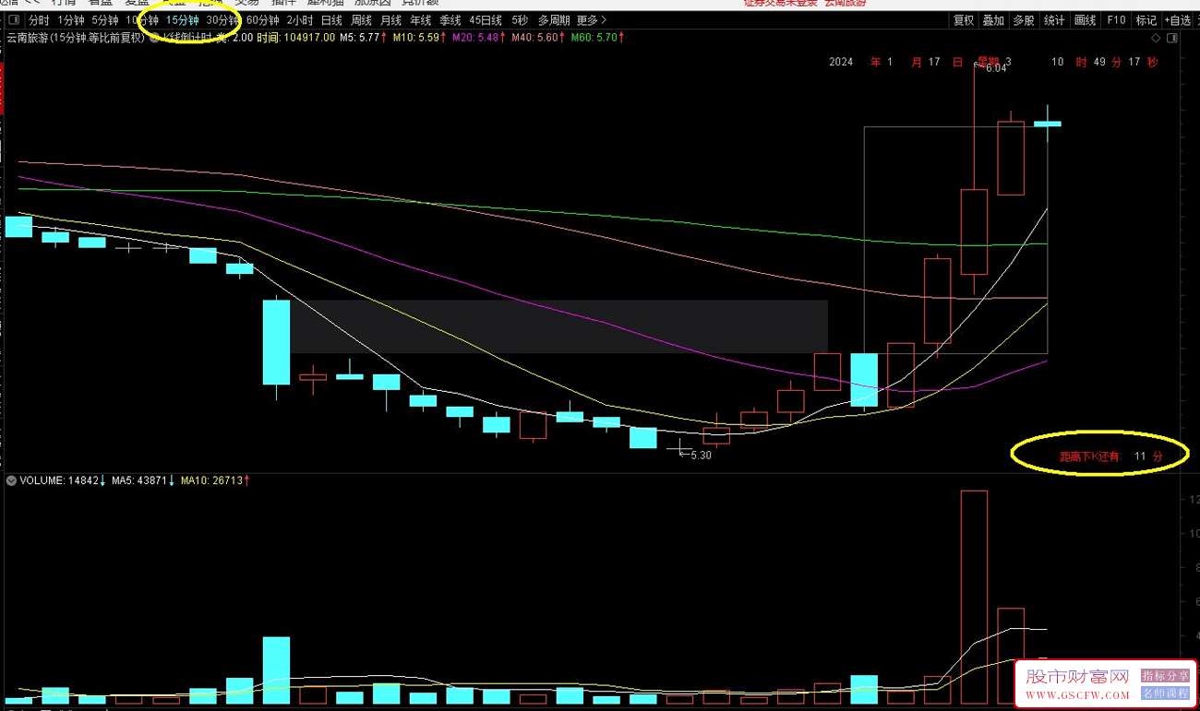Viewport: 1200px width, 711px height.
Task: Switch chart to 日线 period
Action: [x=331, y=20]
